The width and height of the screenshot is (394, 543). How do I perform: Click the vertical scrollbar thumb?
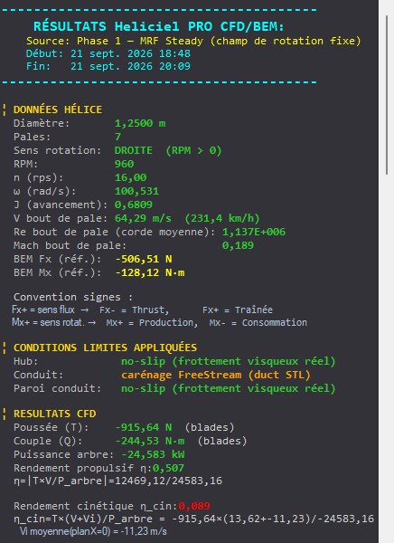tap(387, 95)
